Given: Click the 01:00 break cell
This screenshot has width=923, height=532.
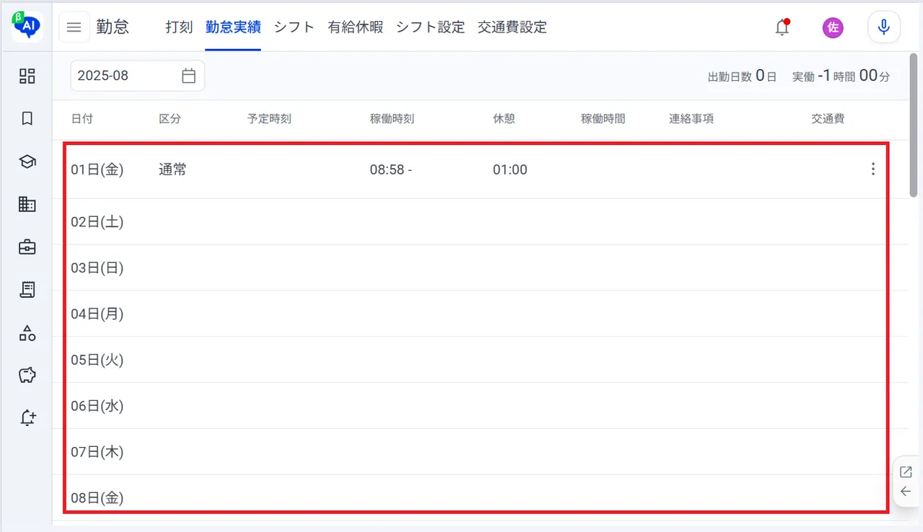Looking at the screenshot, I should pos(510,170).
